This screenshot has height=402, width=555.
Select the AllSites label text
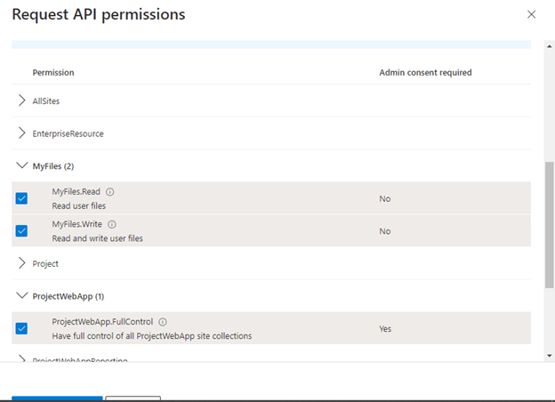pos(46,101)
